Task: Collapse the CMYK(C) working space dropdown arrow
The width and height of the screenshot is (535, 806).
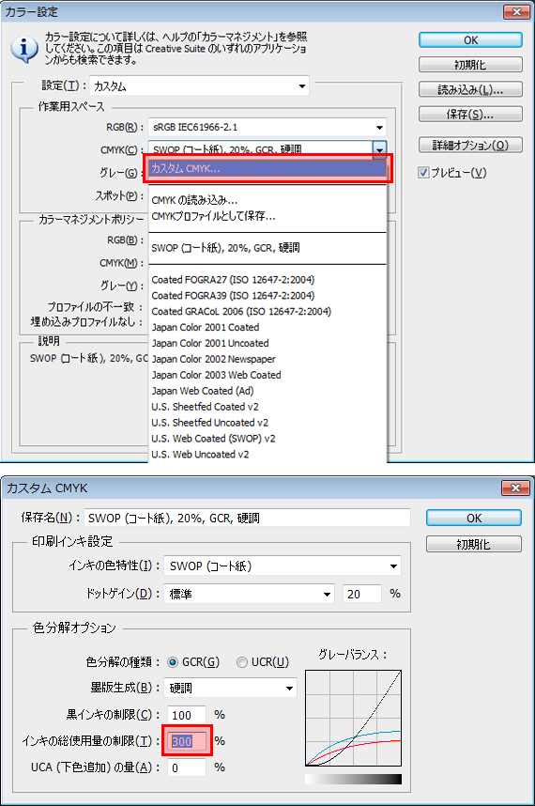Action: tap(379, 149)
